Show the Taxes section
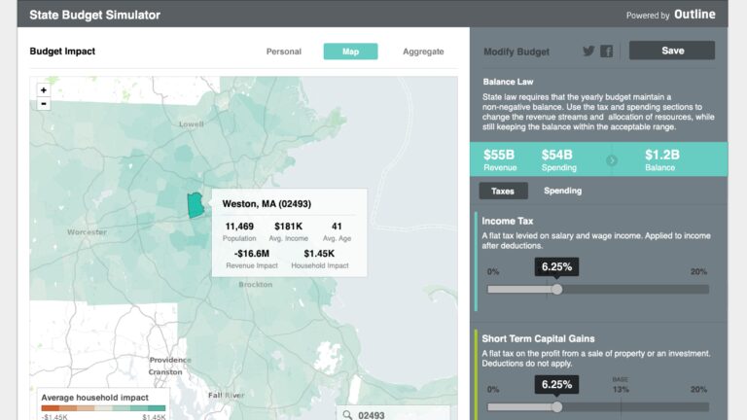The image size is (747, 420). pyautogui.click(x=503, y=192)
